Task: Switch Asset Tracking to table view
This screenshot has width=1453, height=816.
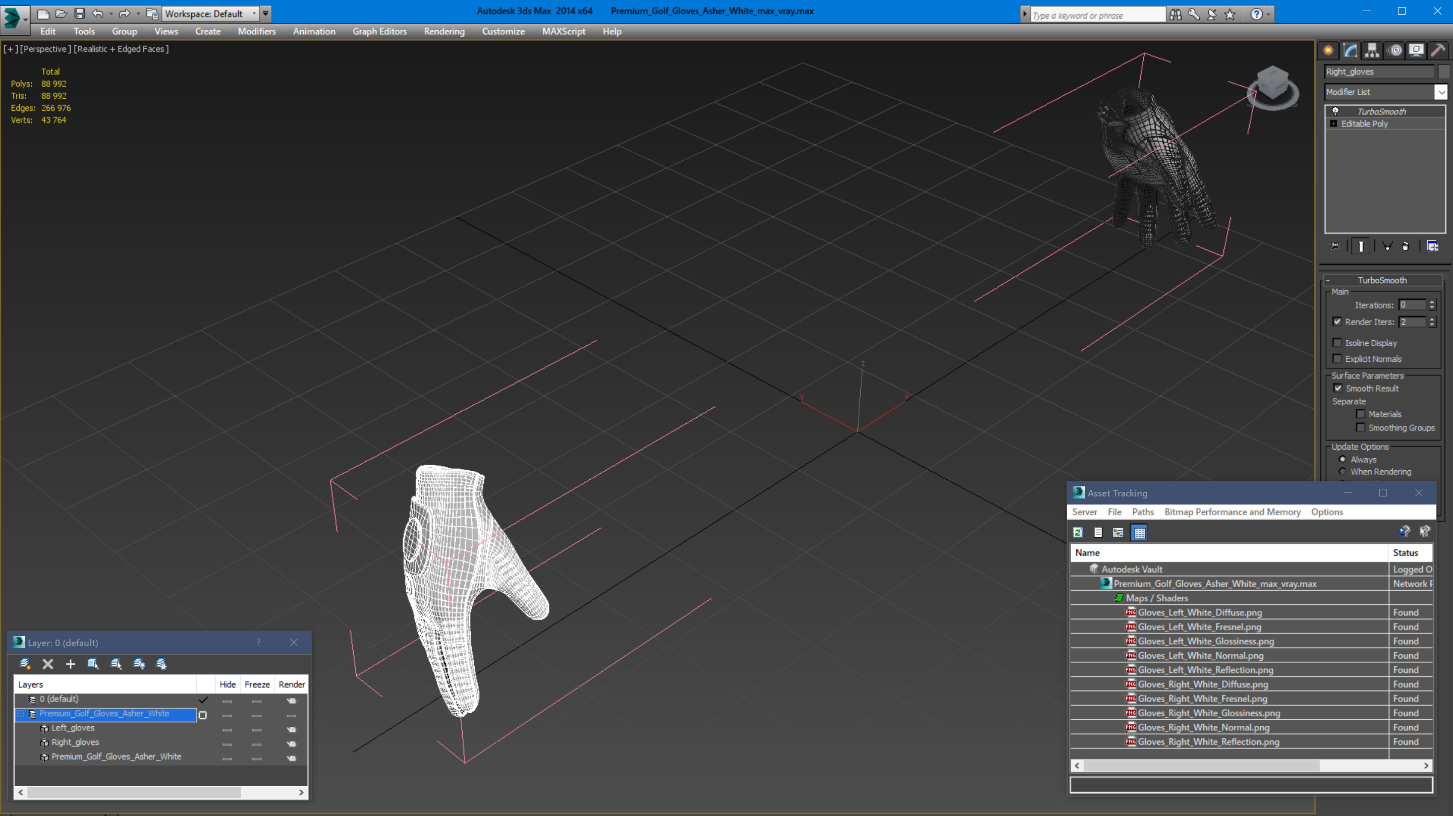Action: pyautogui.click(x=1139, y=532)
